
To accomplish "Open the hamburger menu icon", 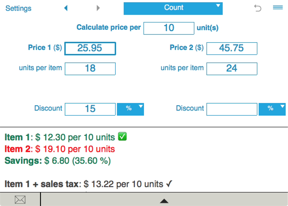I will click(x=278, y=8).
